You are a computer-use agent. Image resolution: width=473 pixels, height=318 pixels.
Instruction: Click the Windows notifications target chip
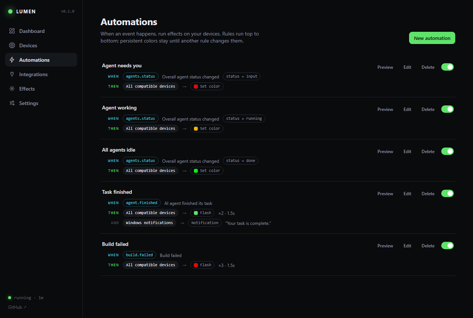coord(149,223)
